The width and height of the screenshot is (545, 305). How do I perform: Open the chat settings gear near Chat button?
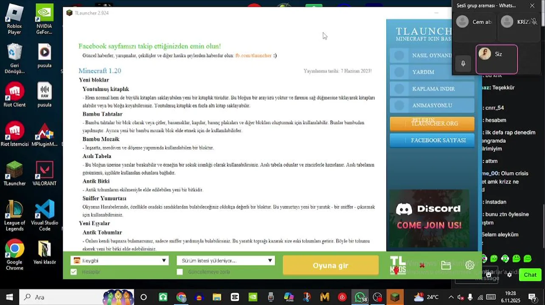tap(509, 275)
